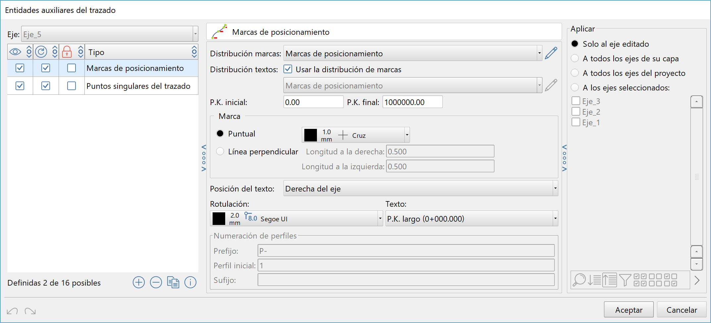The image size is (711, 323).
Task: Open the Eje dropdown showing Eje_5
Action: [110, 34]
